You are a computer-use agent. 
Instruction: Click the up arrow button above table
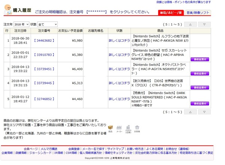tap(190, 24)
